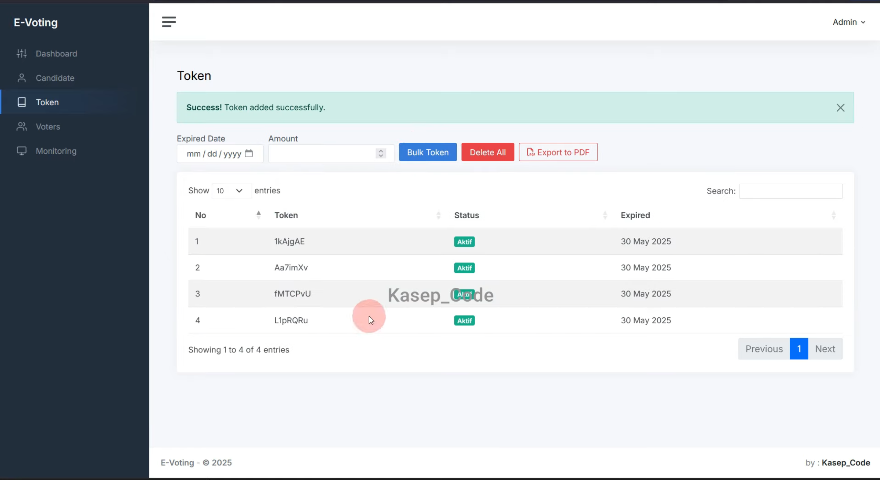The width and height of the screenshot is (880, 480).
Task: Click the Voters group icon in the sidebar
Action: [22, 127]
